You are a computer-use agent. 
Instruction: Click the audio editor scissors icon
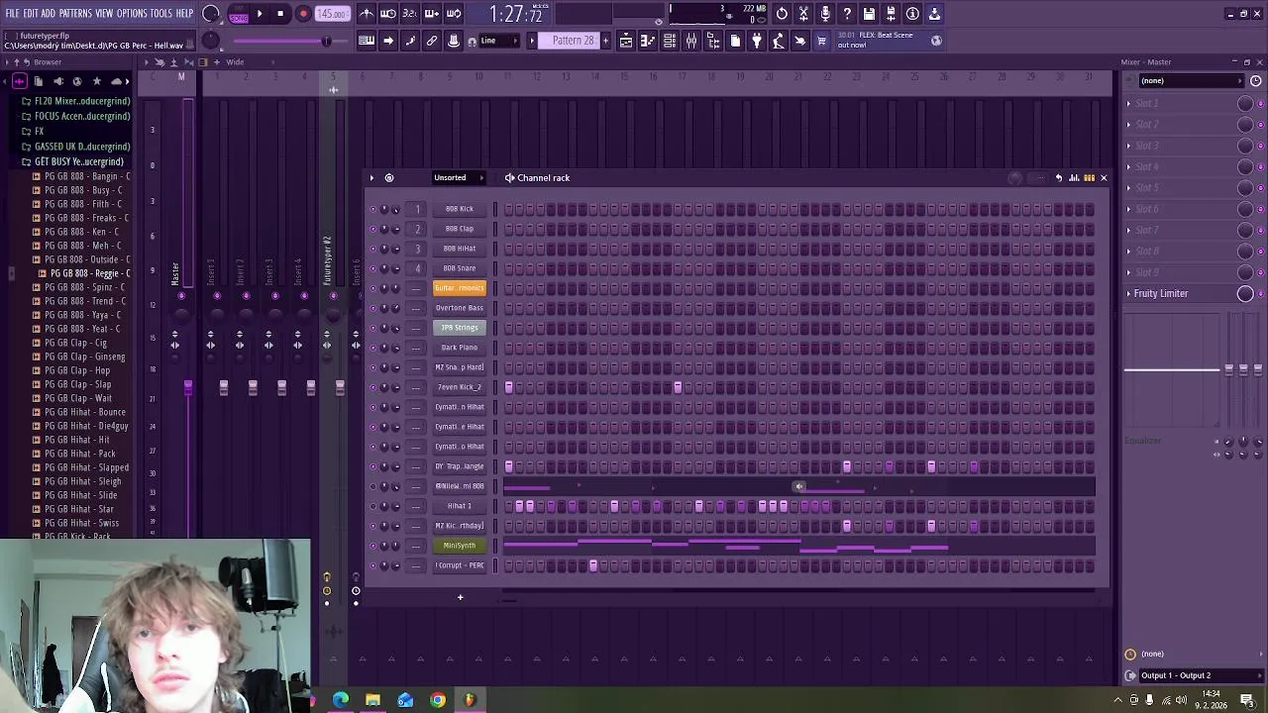pos(803,14)
